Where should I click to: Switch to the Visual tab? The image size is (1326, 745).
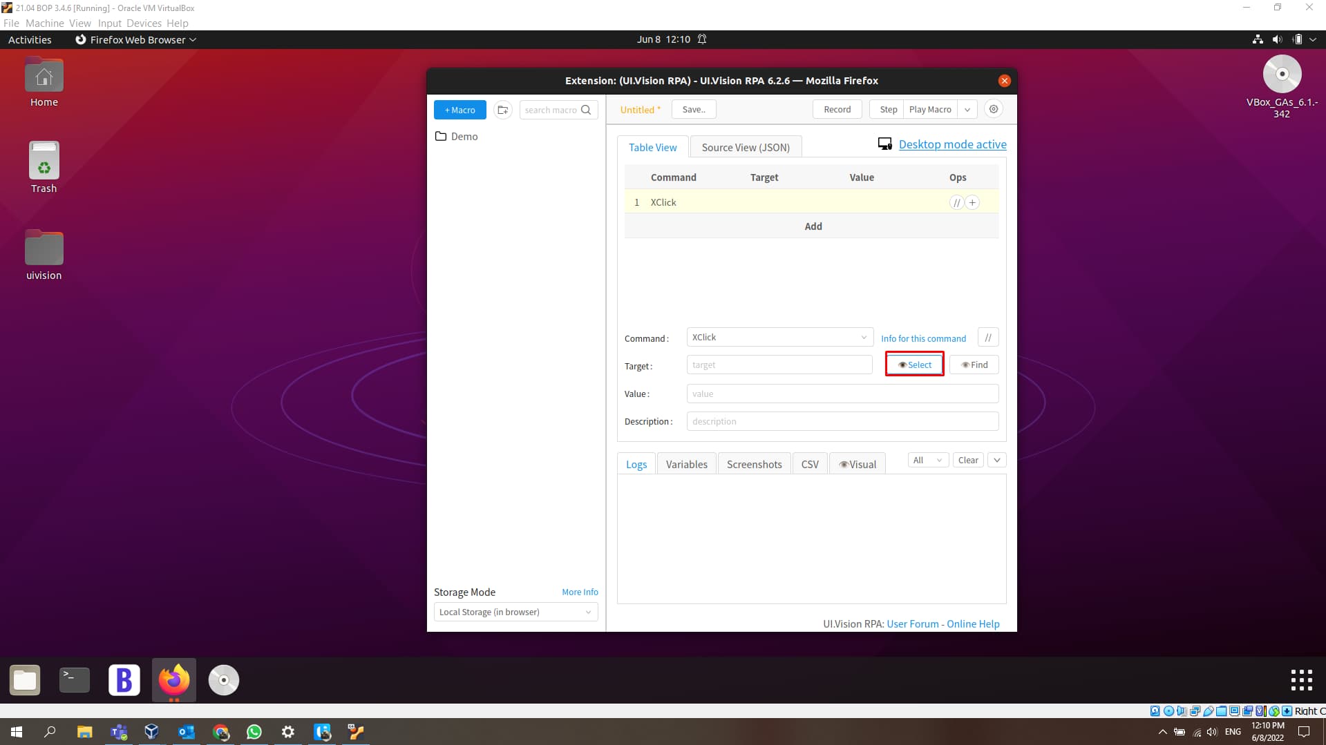point(858,464)
